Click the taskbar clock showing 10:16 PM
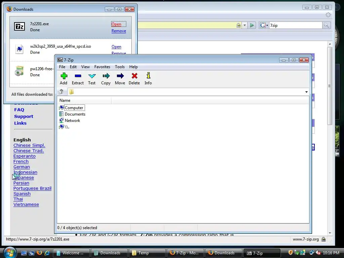 click(331, 253)
